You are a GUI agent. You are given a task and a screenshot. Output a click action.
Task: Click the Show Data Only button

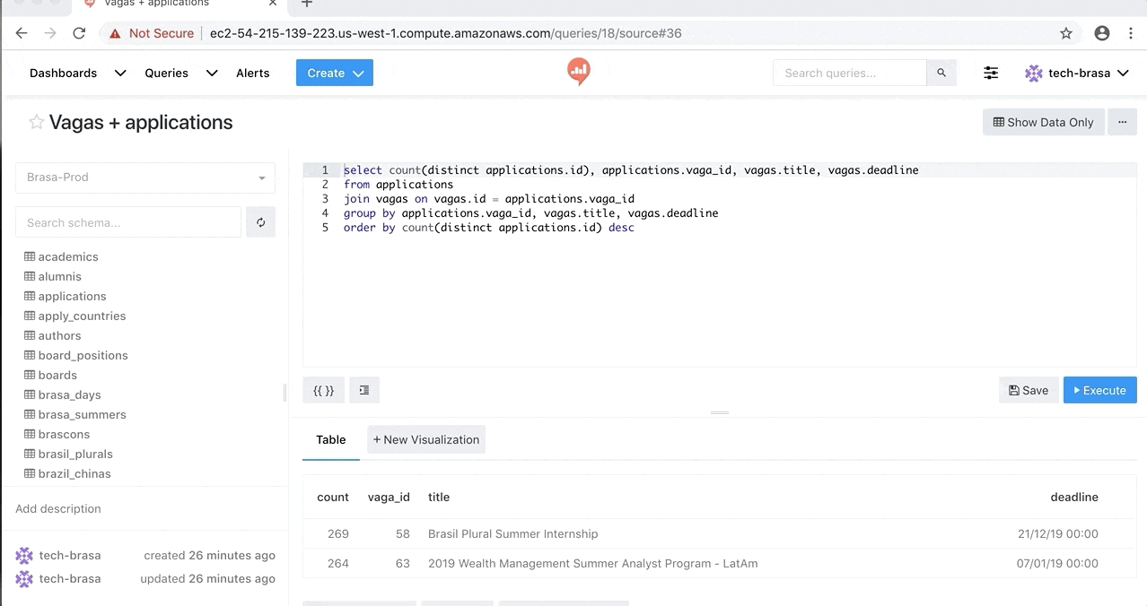[1043, 122]
